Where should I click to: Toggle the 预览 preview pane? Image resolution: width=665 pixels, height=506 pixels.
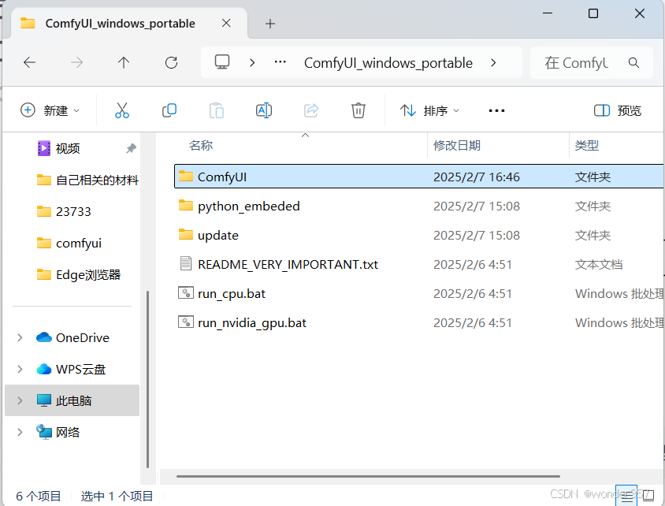pos(617,110)
